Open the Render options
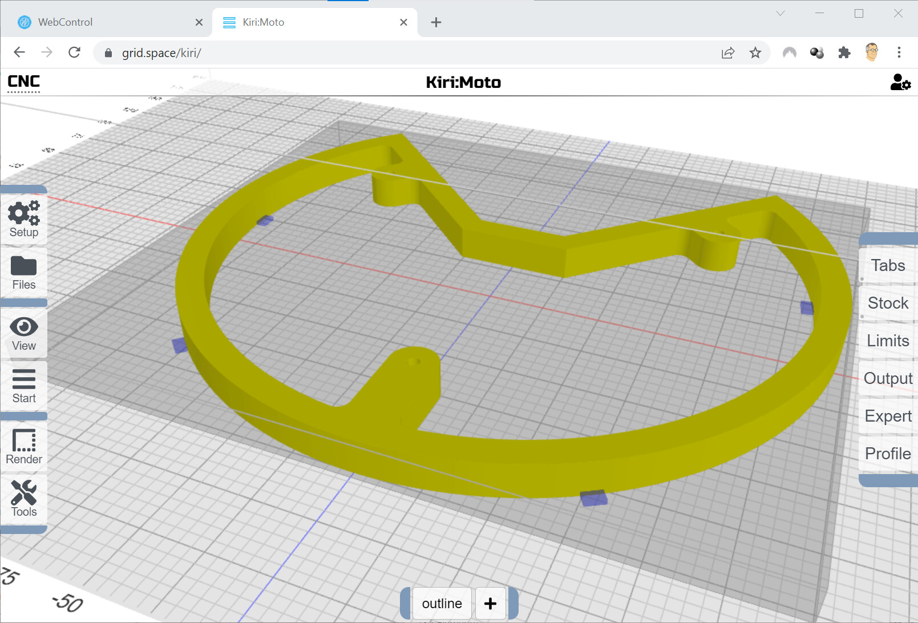This screenshot has height=623, width=918. click(23, 447)
